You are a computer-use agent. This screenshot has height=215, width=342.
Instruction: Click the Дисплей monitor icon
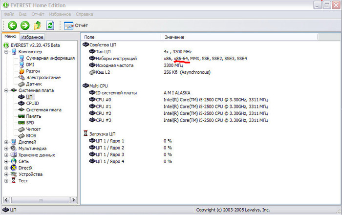pos(14,142)
